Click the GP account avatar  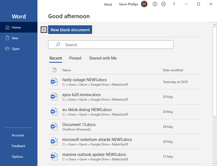click(144, 4)
